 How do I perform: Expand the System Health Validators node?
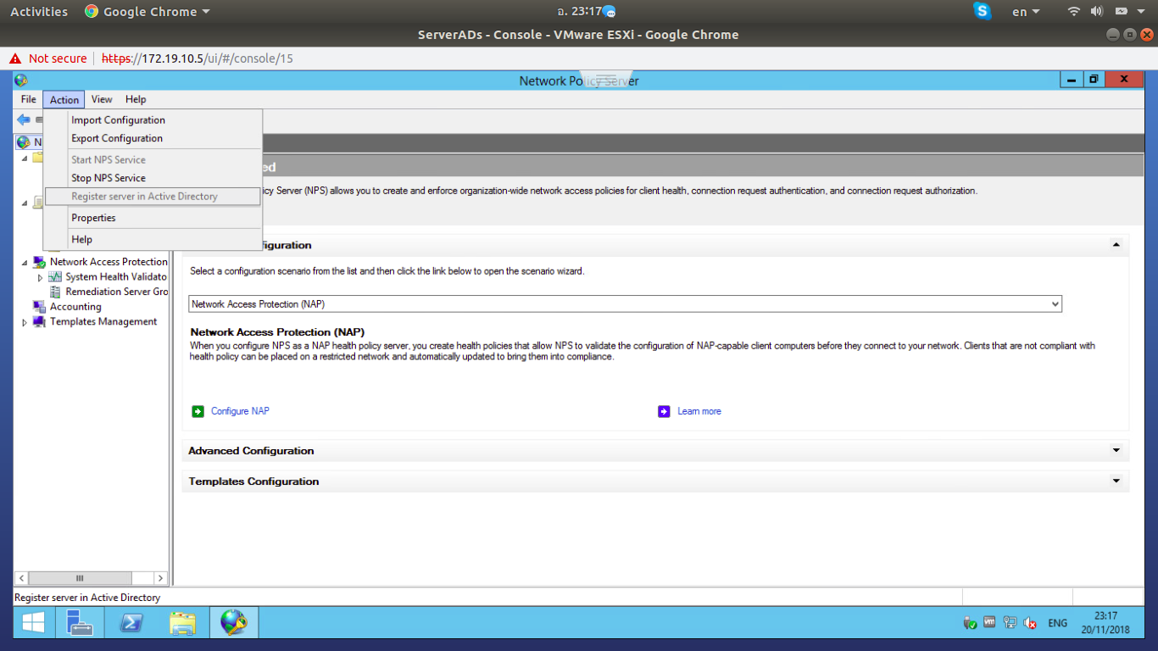(x=40, y=277)
